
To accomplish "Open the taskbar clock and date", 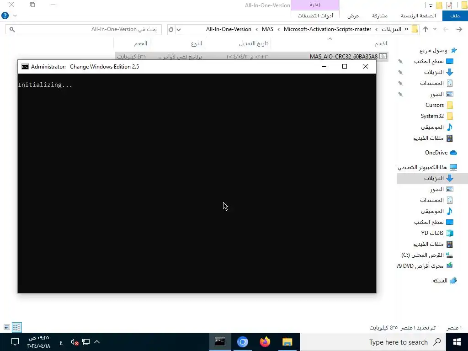I will 39,342.
